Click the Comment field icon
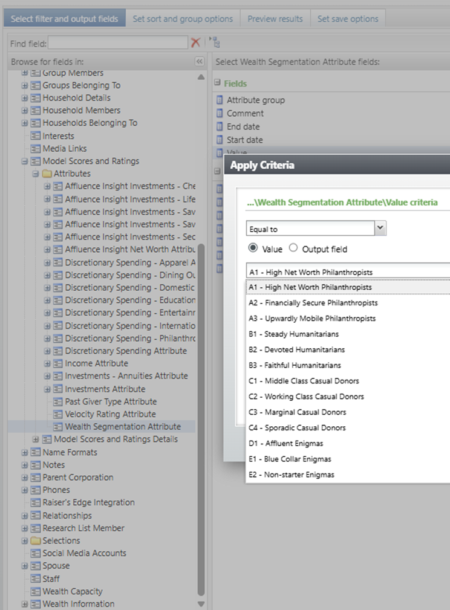Screen dimensions: 450x610 pos(220,113)
